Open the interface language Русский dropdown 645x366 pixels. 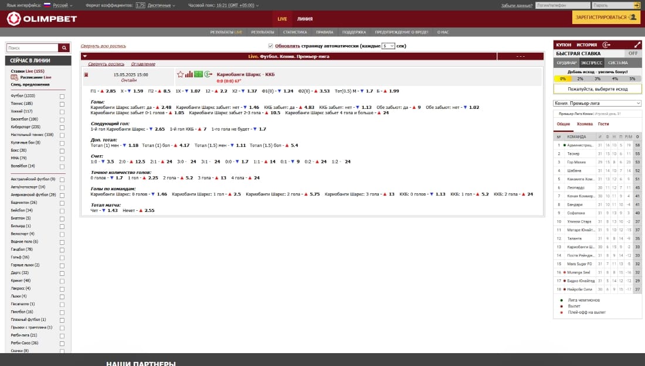pyautogui.click(x=63, y=5)
